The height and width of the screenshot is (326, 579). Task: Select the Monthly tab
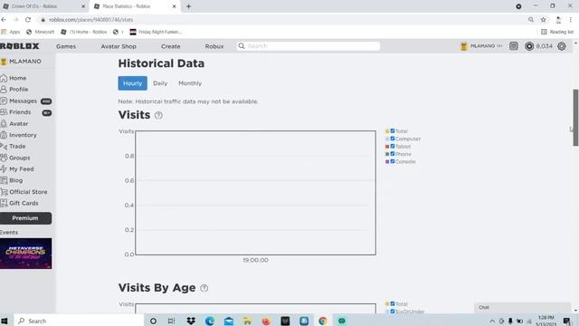(190, 83)
